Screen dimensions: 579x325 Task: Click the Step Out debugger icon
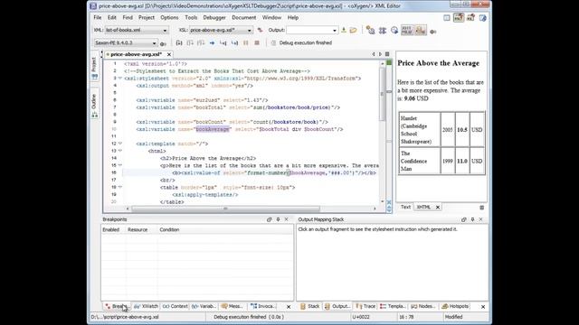[x=201, y=43]
